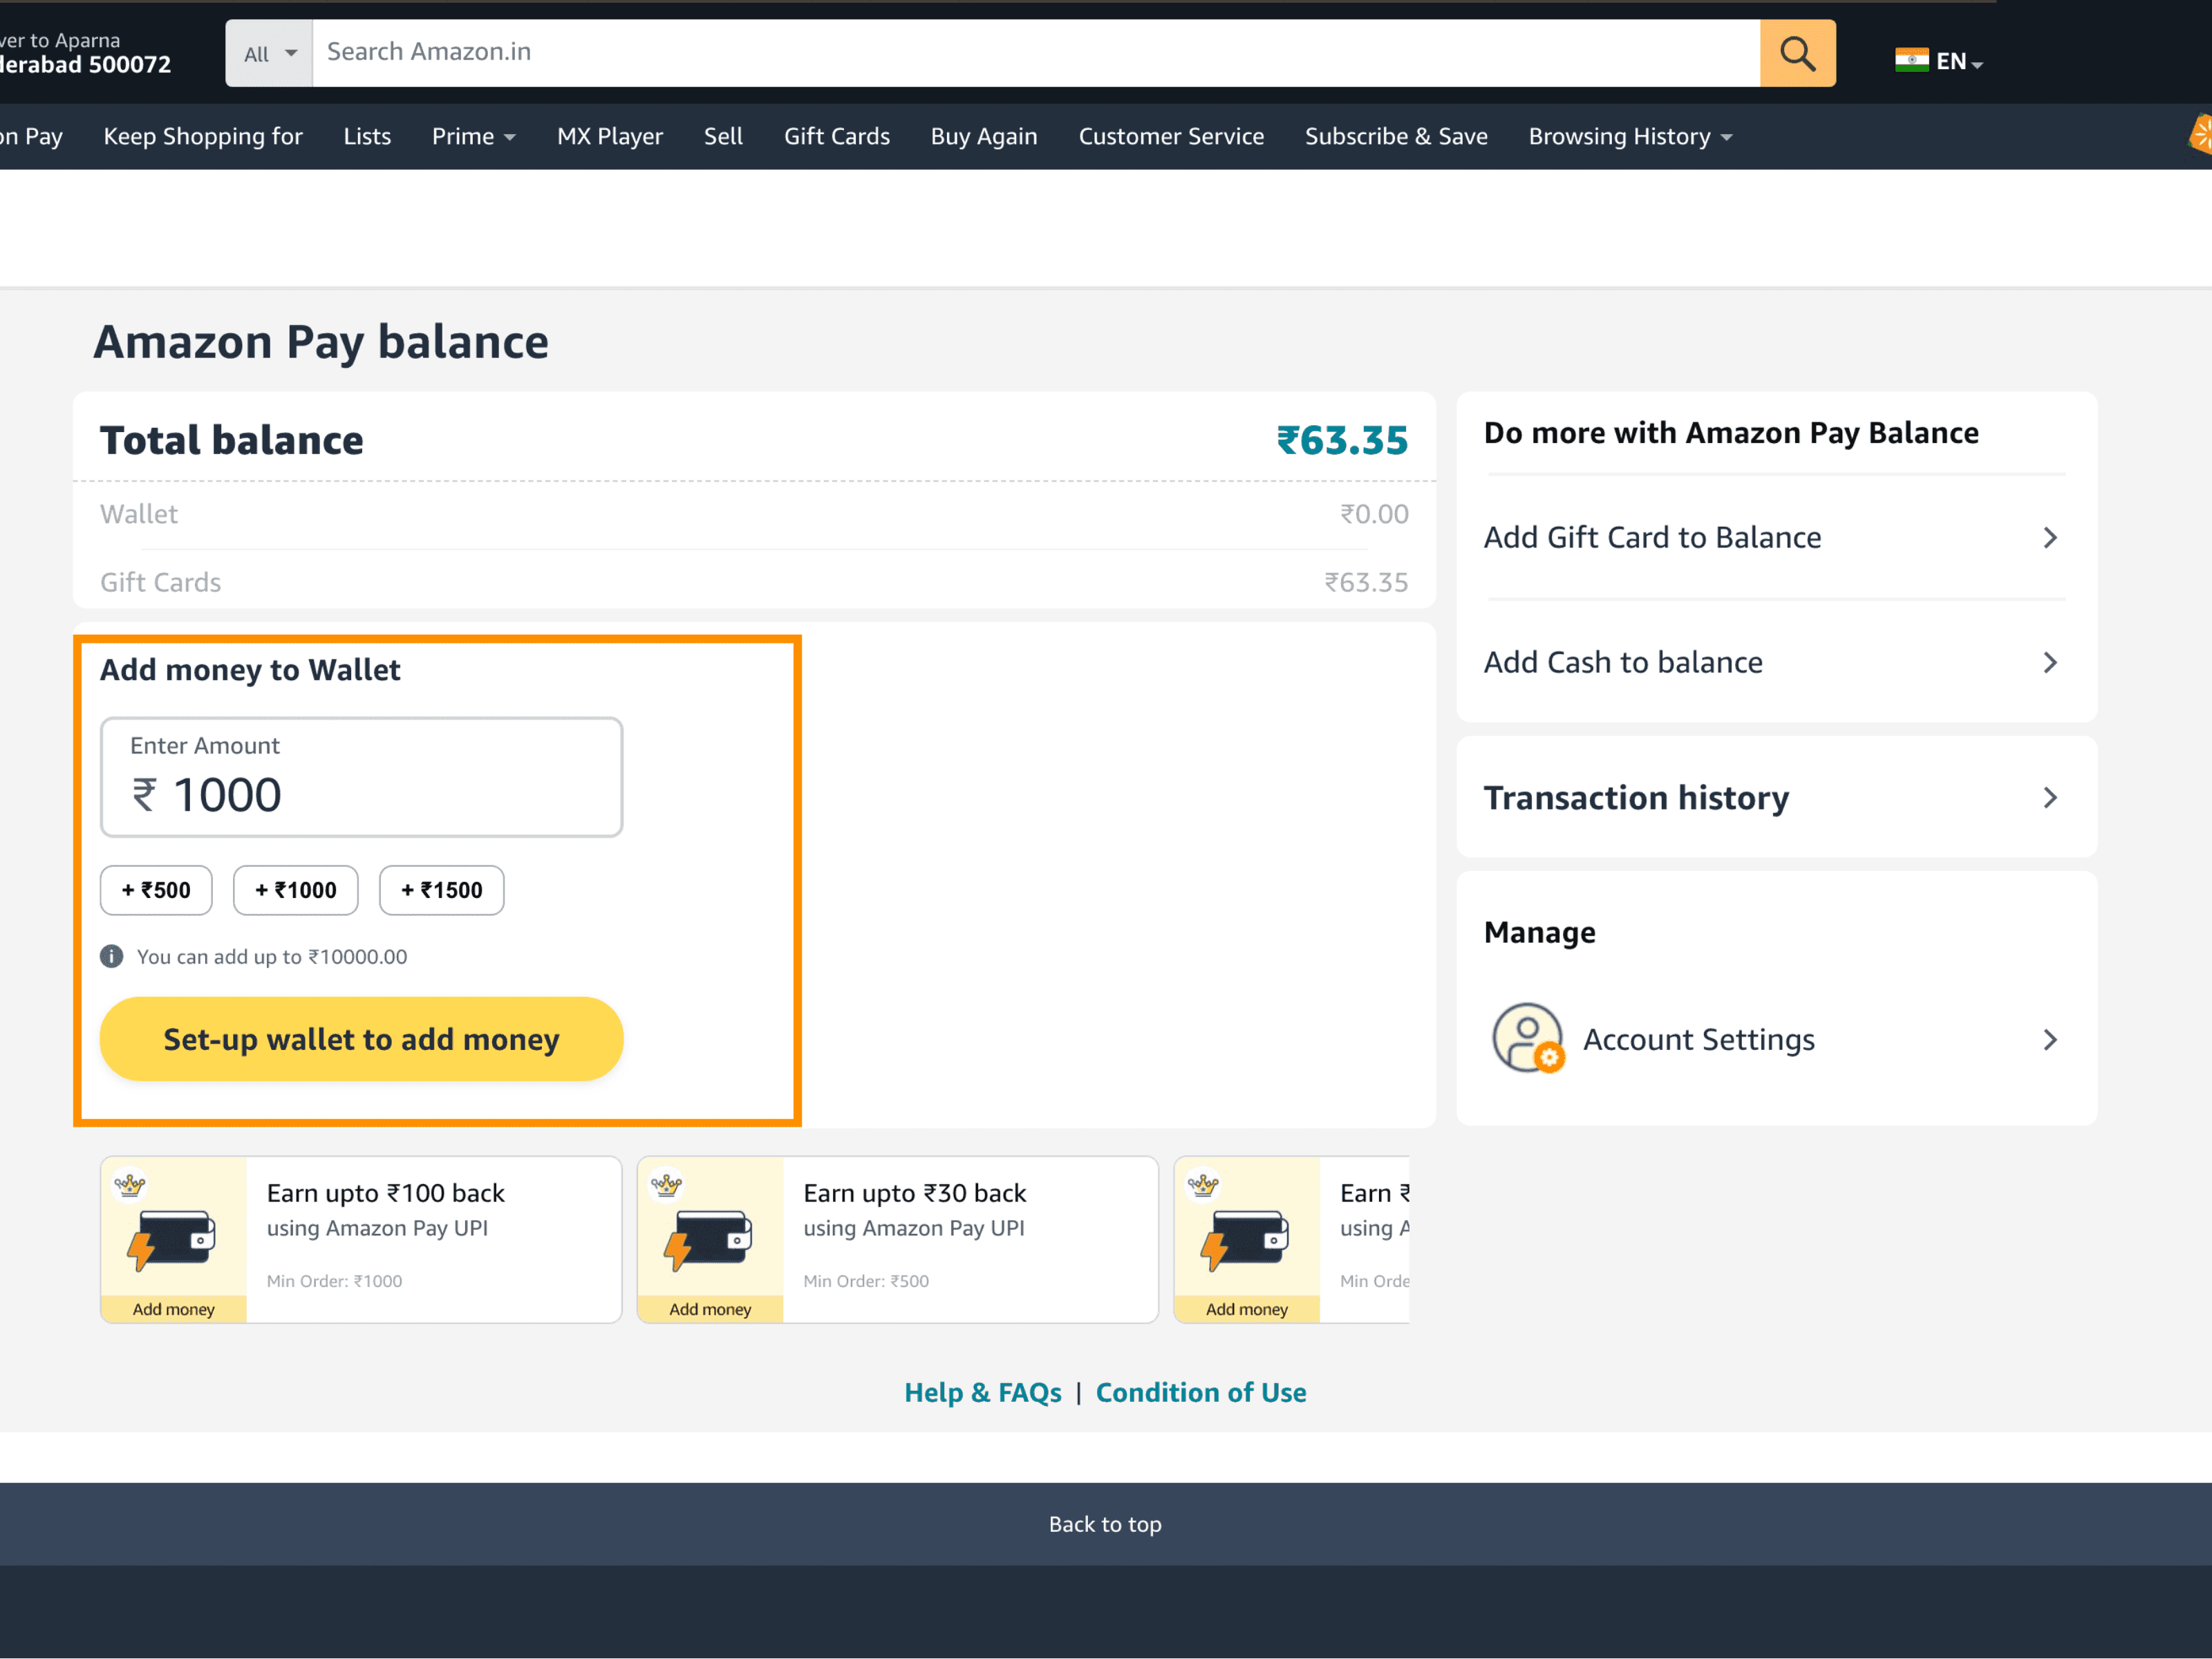Open Add Cash to balance chevron
Screen dimensions: 2212x1659
pyautogui.click(x=2050, y=662)
